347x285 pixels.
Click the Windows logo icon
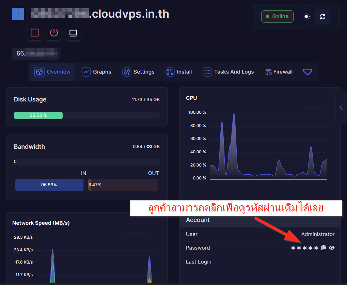pyautogui.click(x=18, y=14)
